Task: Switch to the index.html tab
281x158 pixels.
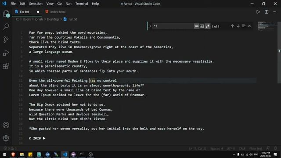Action: pyautogui.click(x=56, y=12)
